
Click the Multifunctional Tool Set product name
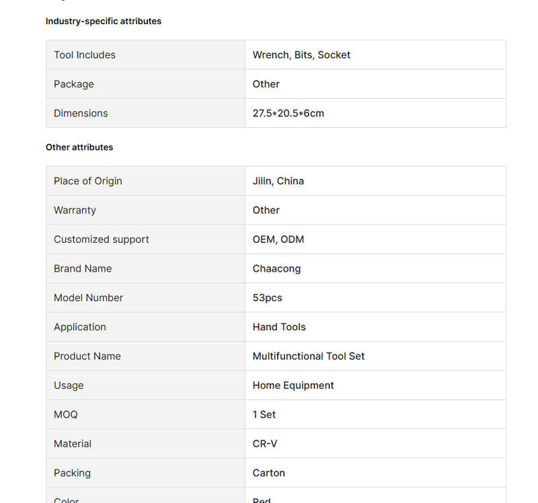click(x=309, y=356)
